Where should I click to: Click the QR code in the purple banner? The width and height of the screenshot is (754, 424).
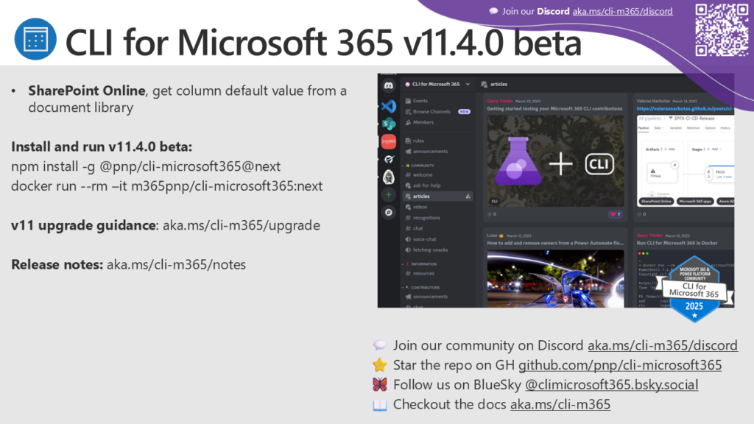point(722,29)
